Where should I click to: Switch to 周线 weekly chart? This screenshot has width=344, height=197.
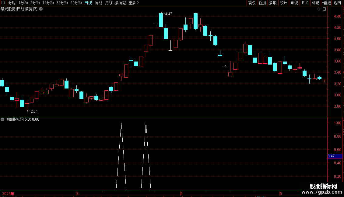(99, 3)
